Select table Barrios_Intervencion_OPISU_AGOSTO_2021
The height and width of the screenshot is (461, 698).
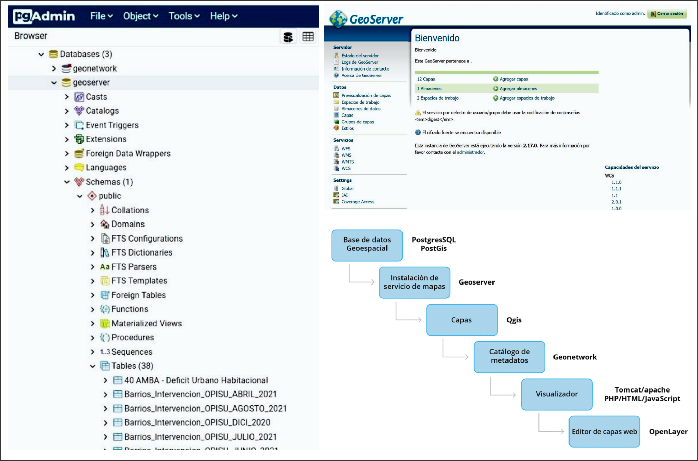point(206,409)
